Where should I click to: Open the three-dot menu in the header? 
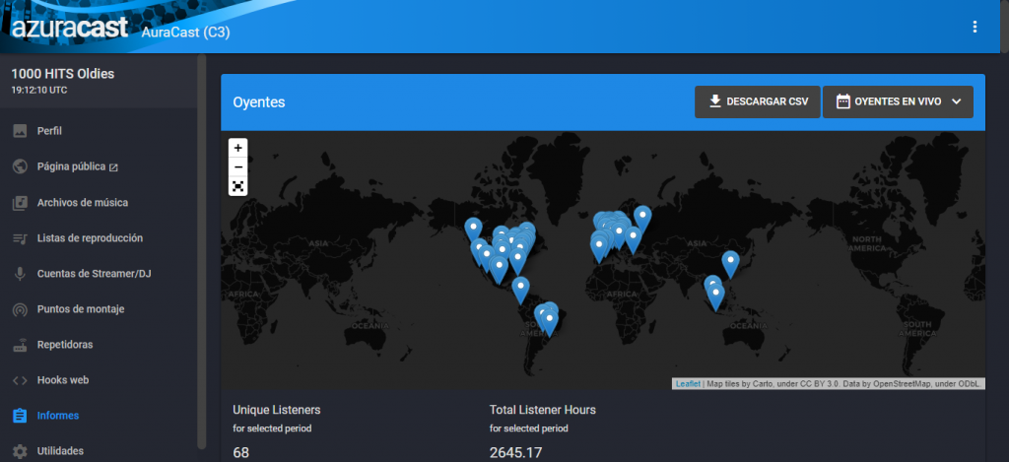(x=975, y=27)
